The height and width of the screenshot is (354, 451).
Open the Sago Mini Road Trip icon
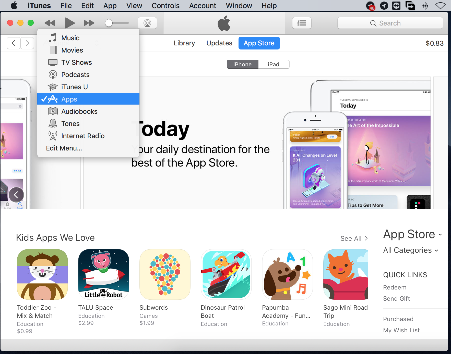pyautogui.click(x=346, y=274)
